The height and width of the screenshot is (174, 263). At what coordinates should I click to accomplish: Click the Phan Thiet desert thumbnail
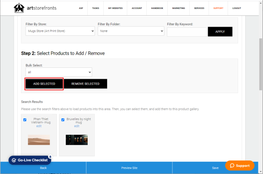pyautogui.click(x=39, y=140)
